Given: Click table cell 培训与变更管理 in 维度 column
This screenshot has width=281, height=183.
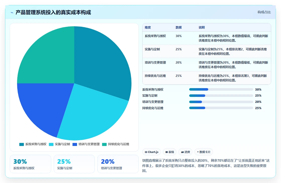Looking at the screenshot, I should click(x=155, y=62).
